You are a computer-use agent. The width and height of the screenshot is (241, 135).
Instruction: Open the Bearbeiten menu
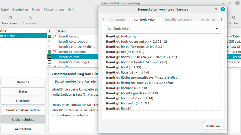tap(20, 10)
